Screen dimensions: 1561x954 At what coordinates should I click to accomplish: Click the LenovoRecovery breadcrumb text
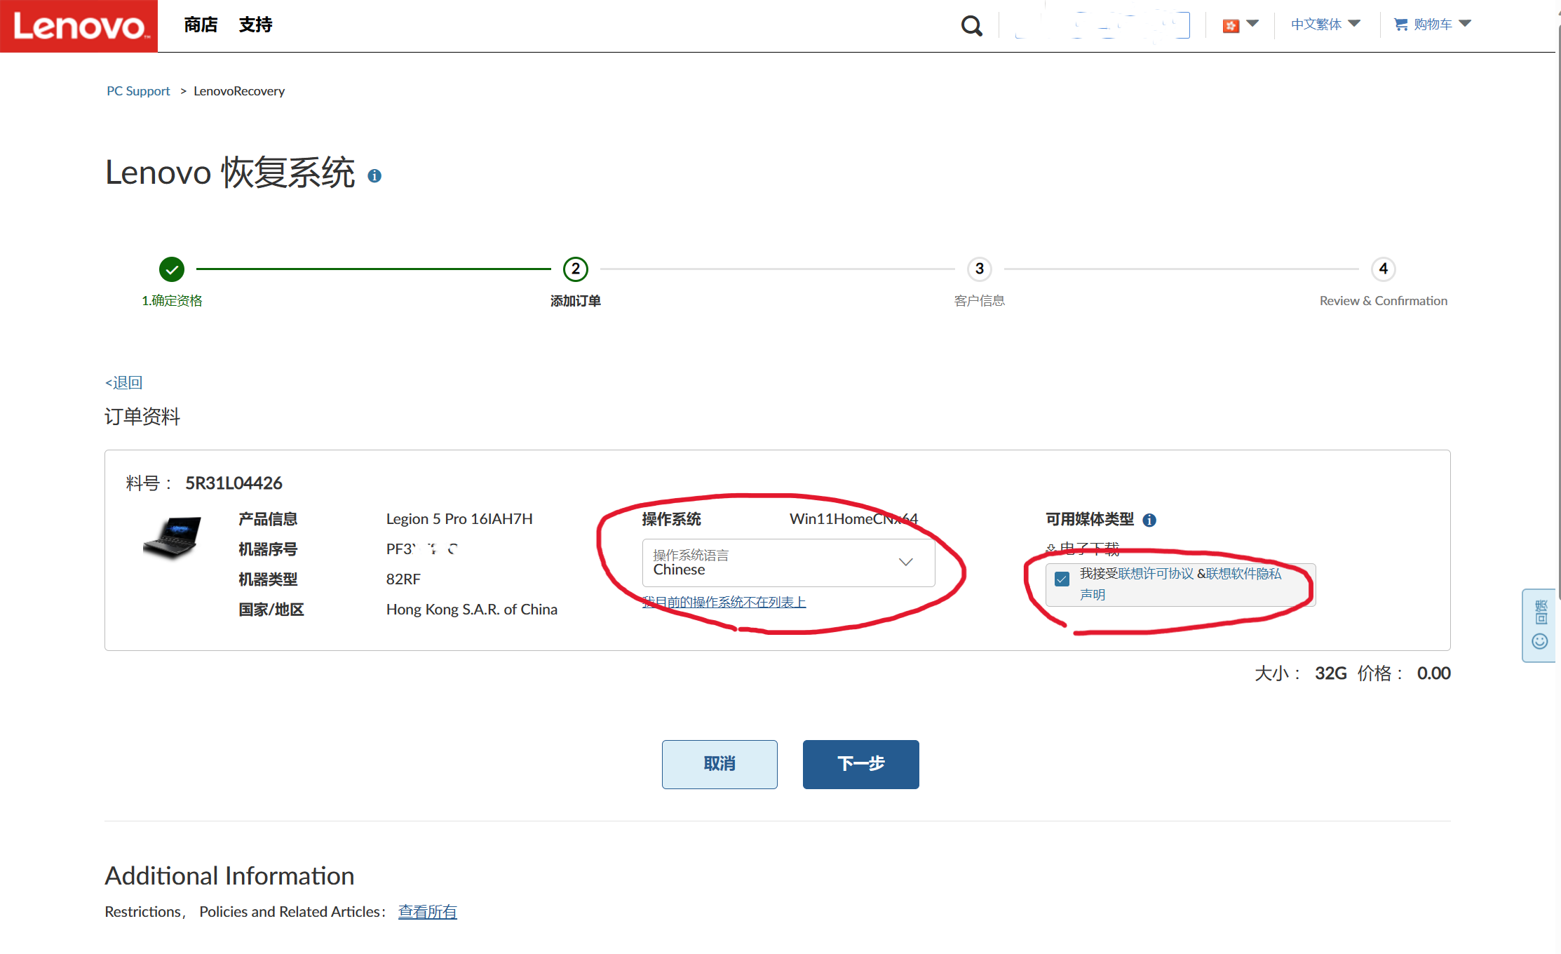pyautogui.click(x=239, y=91)
